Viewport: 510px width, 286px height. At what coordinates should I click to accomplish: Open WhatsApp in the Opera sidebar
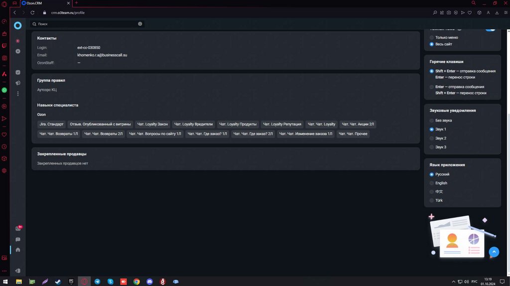[x=4, y=90]
